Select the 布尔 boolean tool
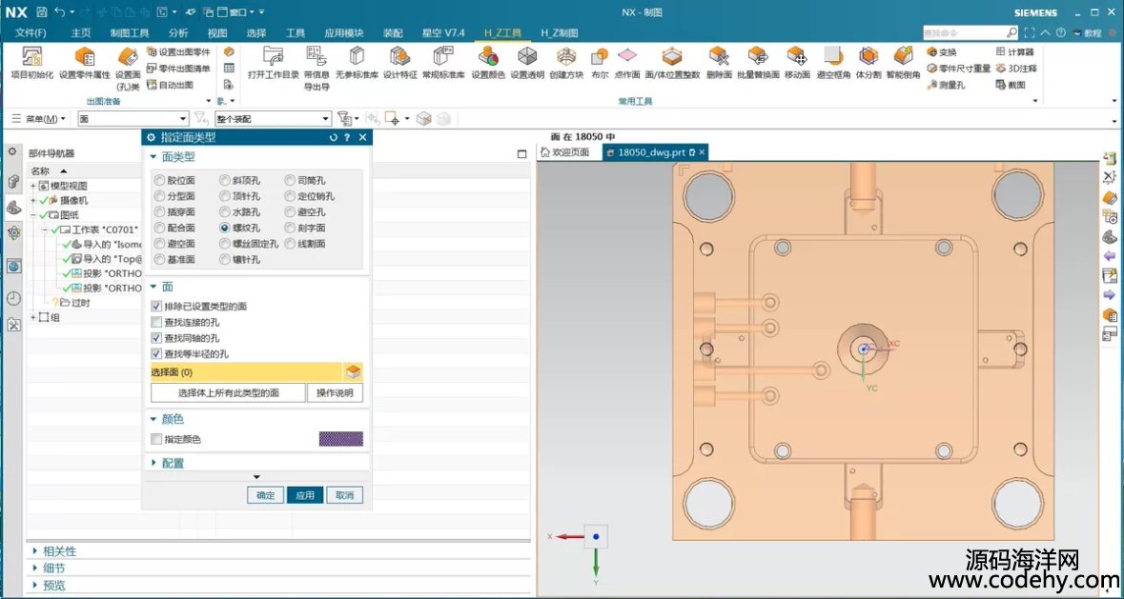This screenshot has width=1124, height=599. pyautogui.click(x=600, y=62)
